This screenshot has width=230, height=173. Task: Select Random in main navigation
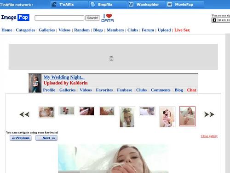[x=82, y=30]
